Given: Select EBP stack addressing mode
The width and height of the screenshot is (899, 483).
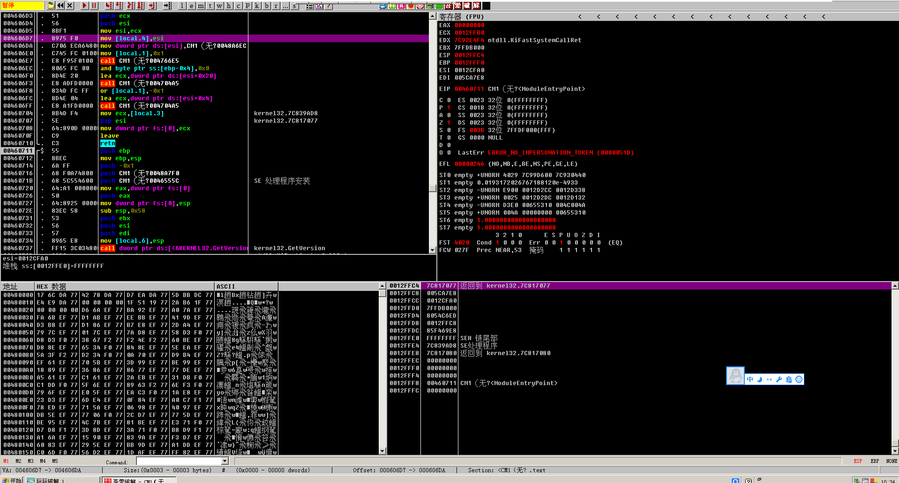Looking at the screenshot, I should [x=875, y=461].
